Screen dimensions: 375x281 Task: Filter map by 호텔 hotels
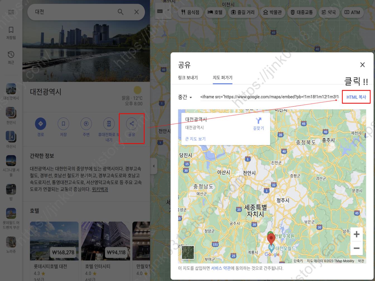pos(215,12)
